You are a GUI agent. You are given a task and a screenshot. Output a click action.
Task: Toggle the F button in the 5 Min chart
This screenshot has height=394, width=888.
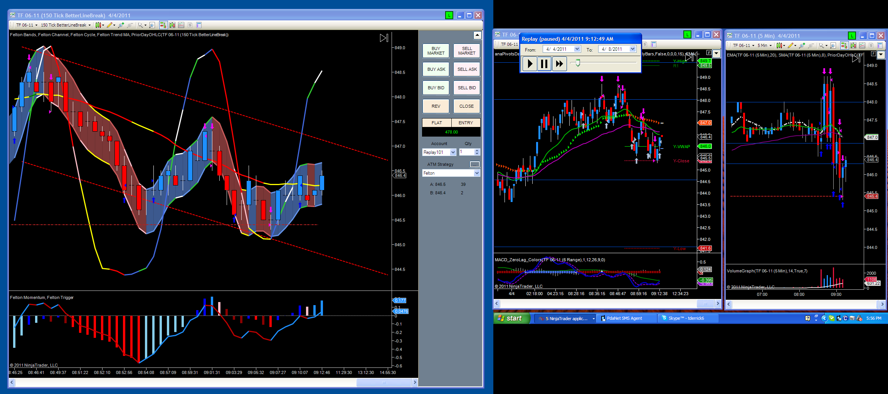pyautogui.click(x=873, y=54)
